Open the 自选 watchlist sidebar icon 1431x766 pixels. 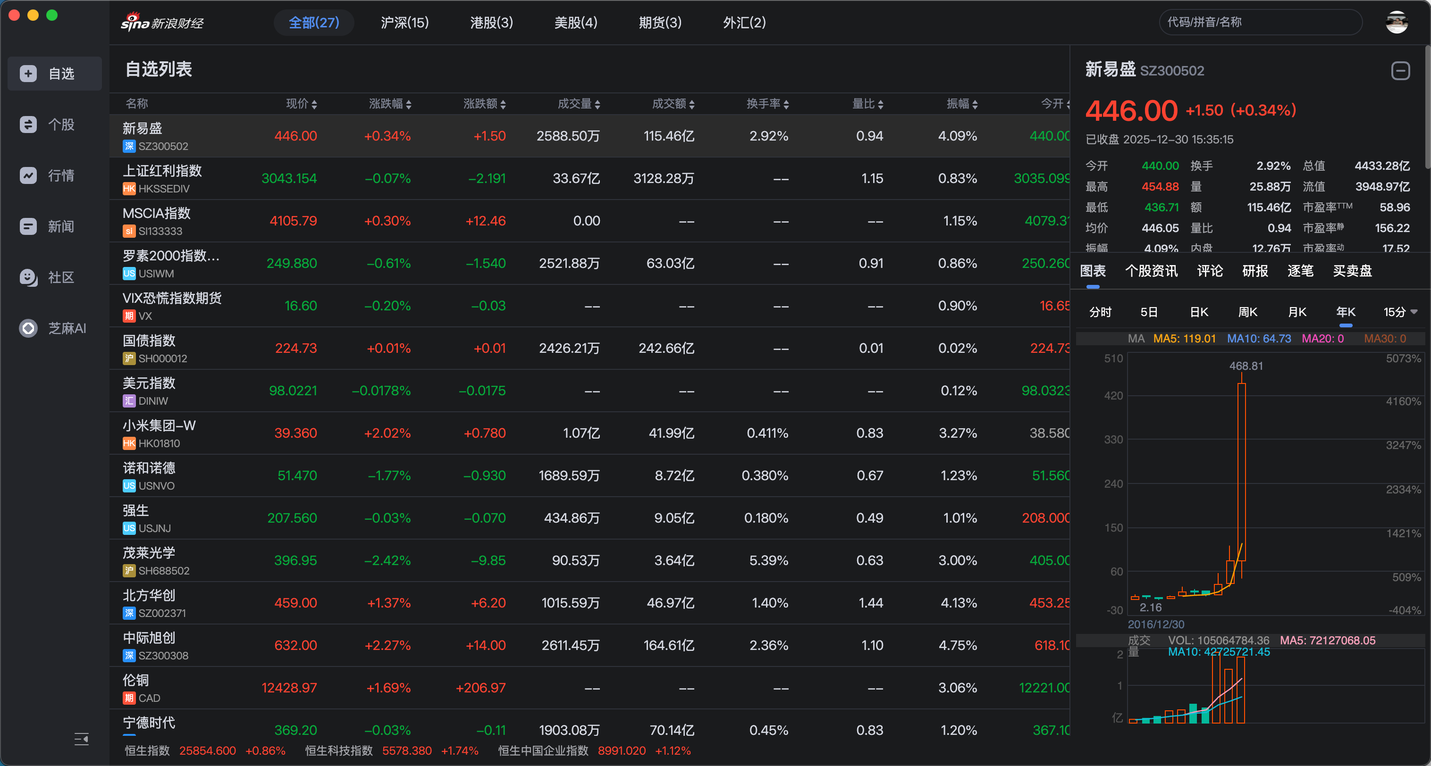[28, 73]
